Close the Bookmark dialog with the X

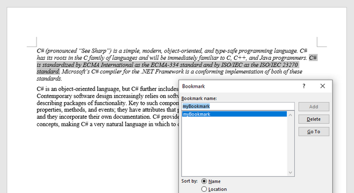pos(322,86)
